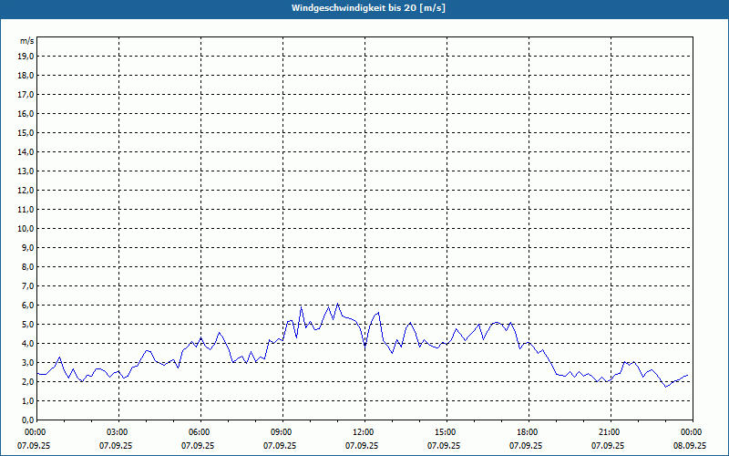Viewport: 729px width, 456px height.
Task: Select the 03:00 time axis label
Action: click(118, 432)
